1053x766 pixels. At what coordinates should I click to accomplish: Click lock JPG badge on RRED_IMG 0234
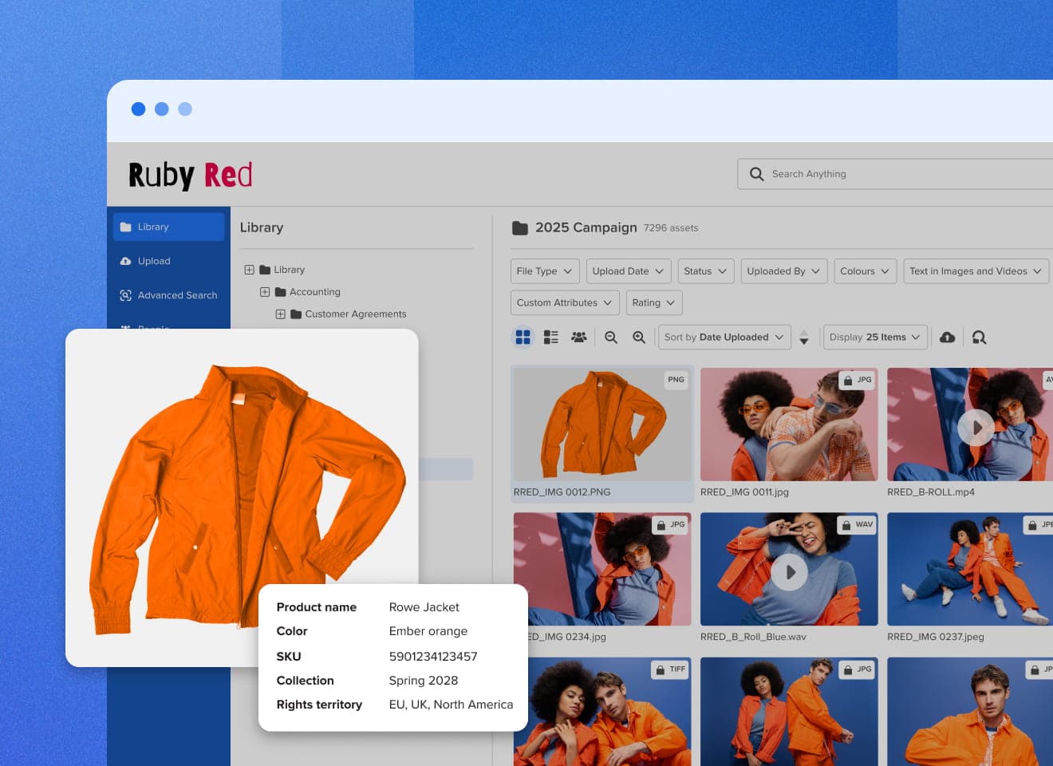670,524
